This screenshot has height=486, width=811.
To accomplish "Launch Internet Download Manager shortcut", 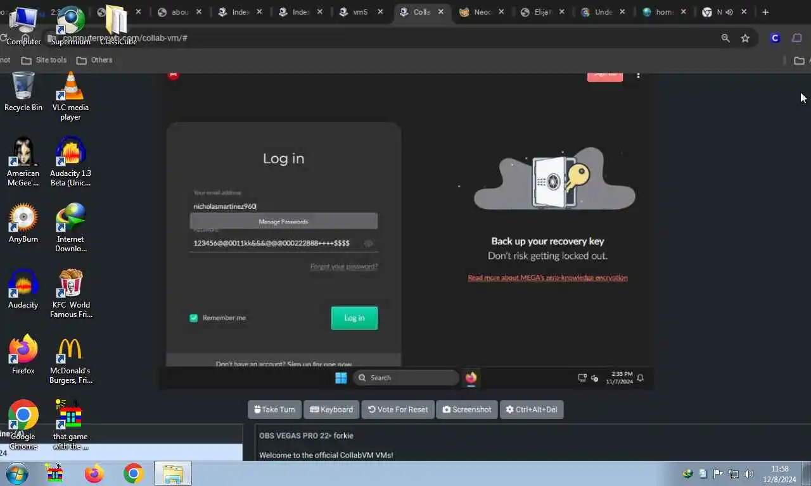I will (x=70, y=228).
